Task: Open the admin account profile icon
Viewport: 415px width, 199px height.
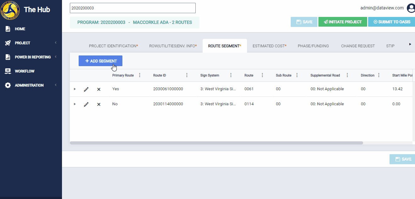Action: coord(411,8)
